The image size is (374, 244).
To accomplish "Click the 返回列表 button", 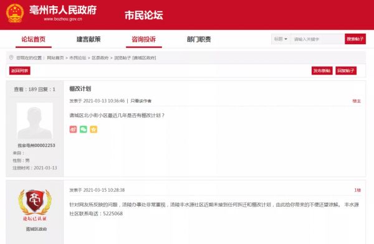I will click(x=20, y=70).
